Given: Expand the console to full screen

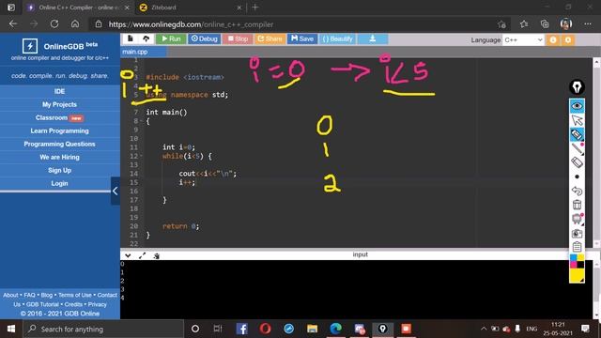Looking at the screenshot, I should (x=142, y=255).
